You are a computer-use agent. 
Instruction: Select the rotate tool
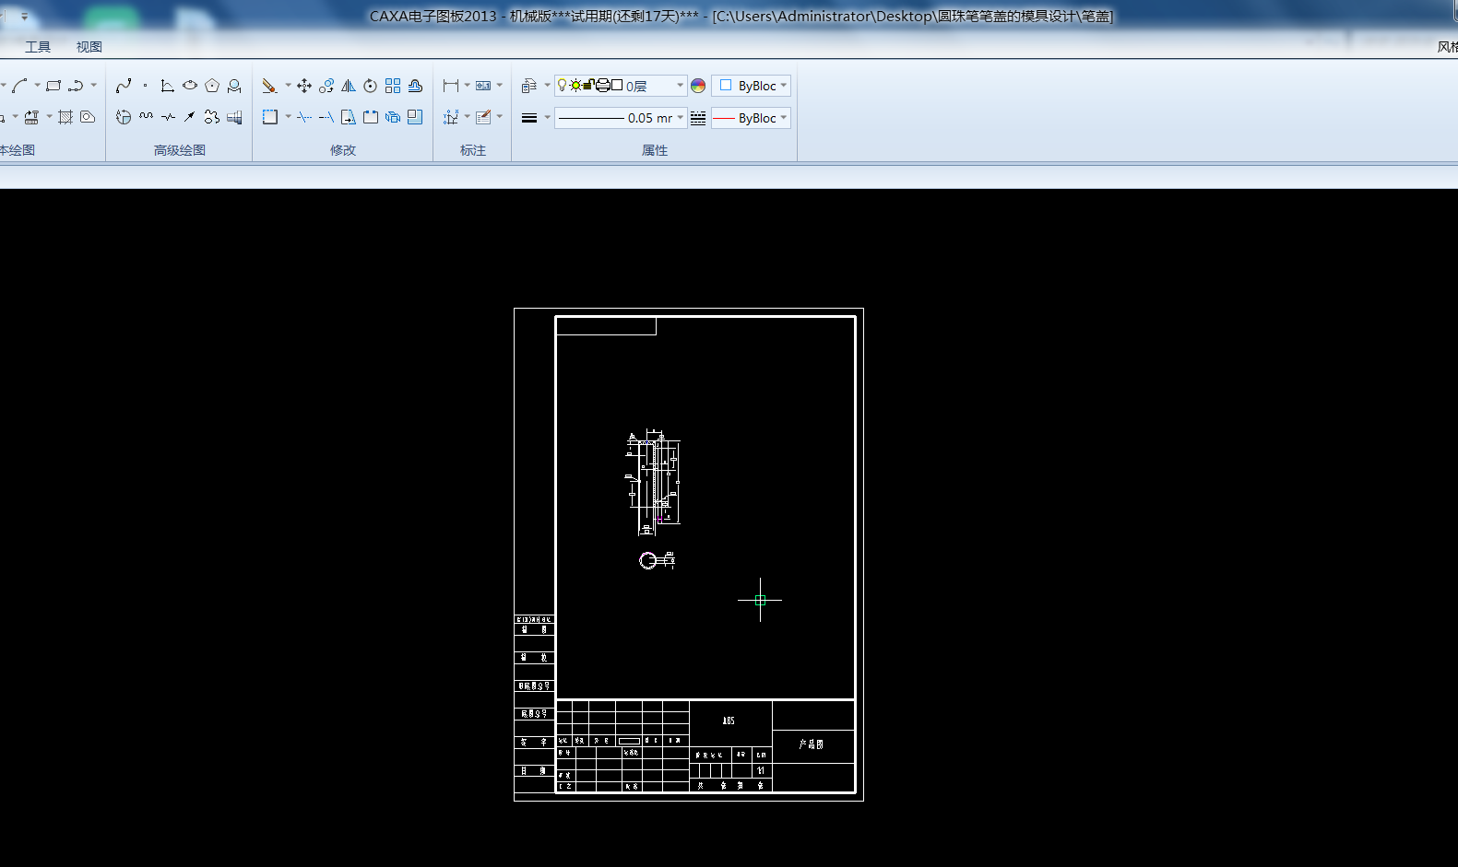pos(371,86)
